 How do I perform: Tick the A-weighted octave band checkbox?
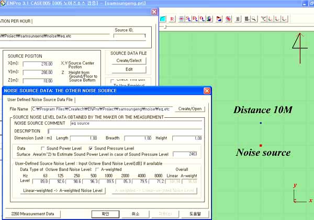point(97,169)
